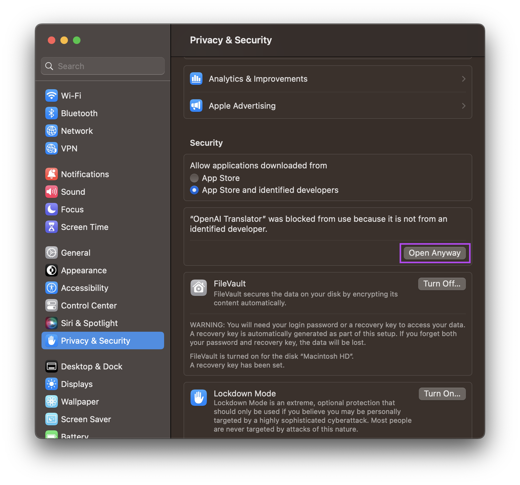The image size is (520, 485).
Task: Click Open Anyway for OpenAI Translator
Action: (434, 253)
